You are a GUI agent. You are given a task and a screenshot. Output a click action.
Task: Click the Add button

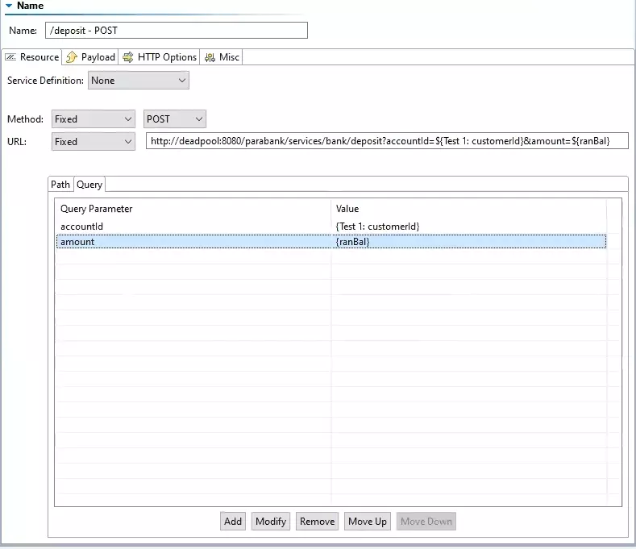pos(233,522)
